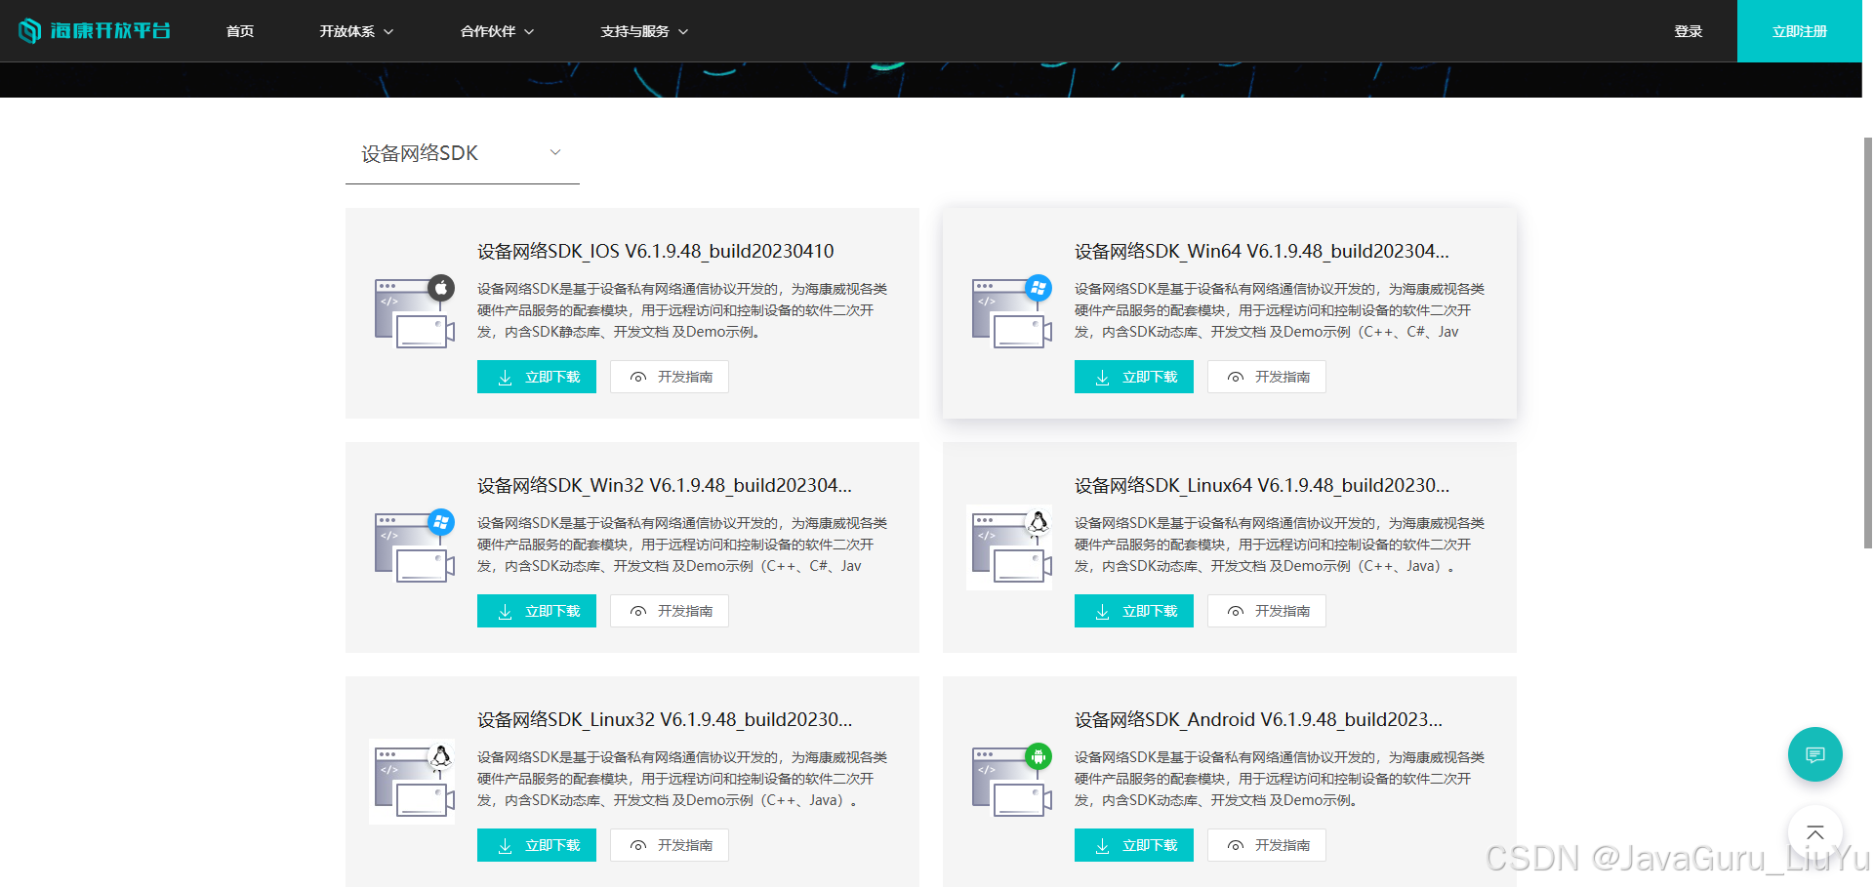Viewport: 1874px width, 889px height.
Task: Click the chevron icon beside 开放体系
Action: pos(388,32)
